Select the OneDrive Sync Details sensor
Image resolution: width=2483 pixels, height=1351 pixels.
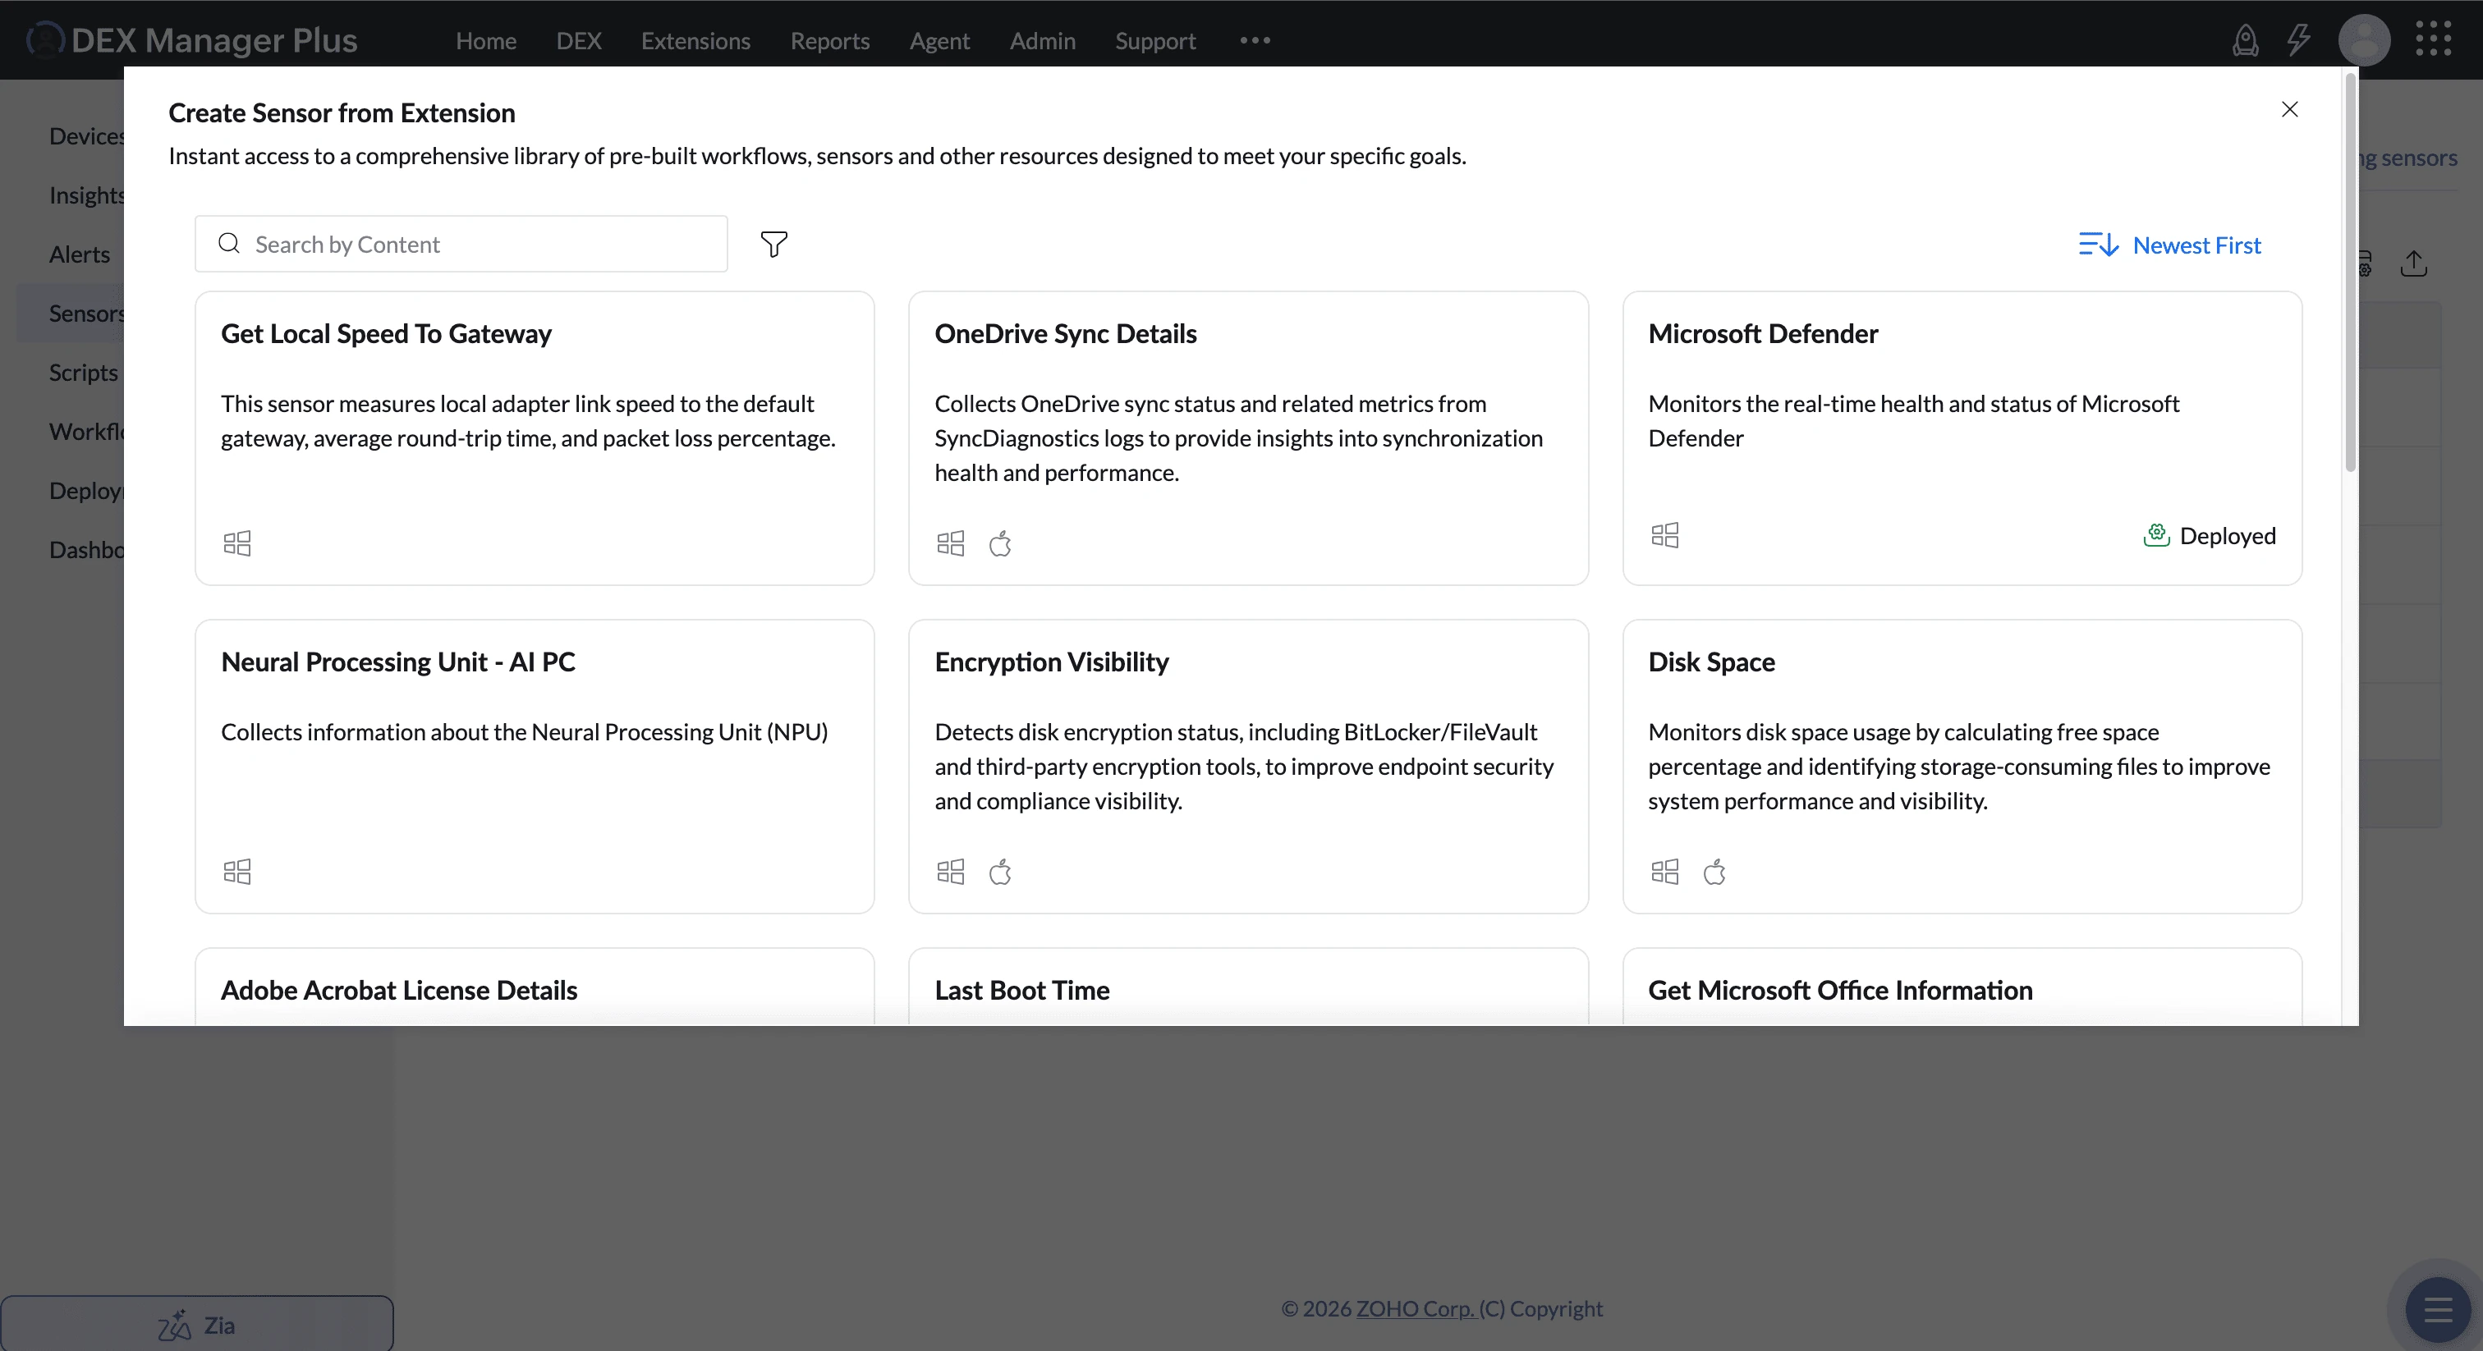[x=1247, y=437]
